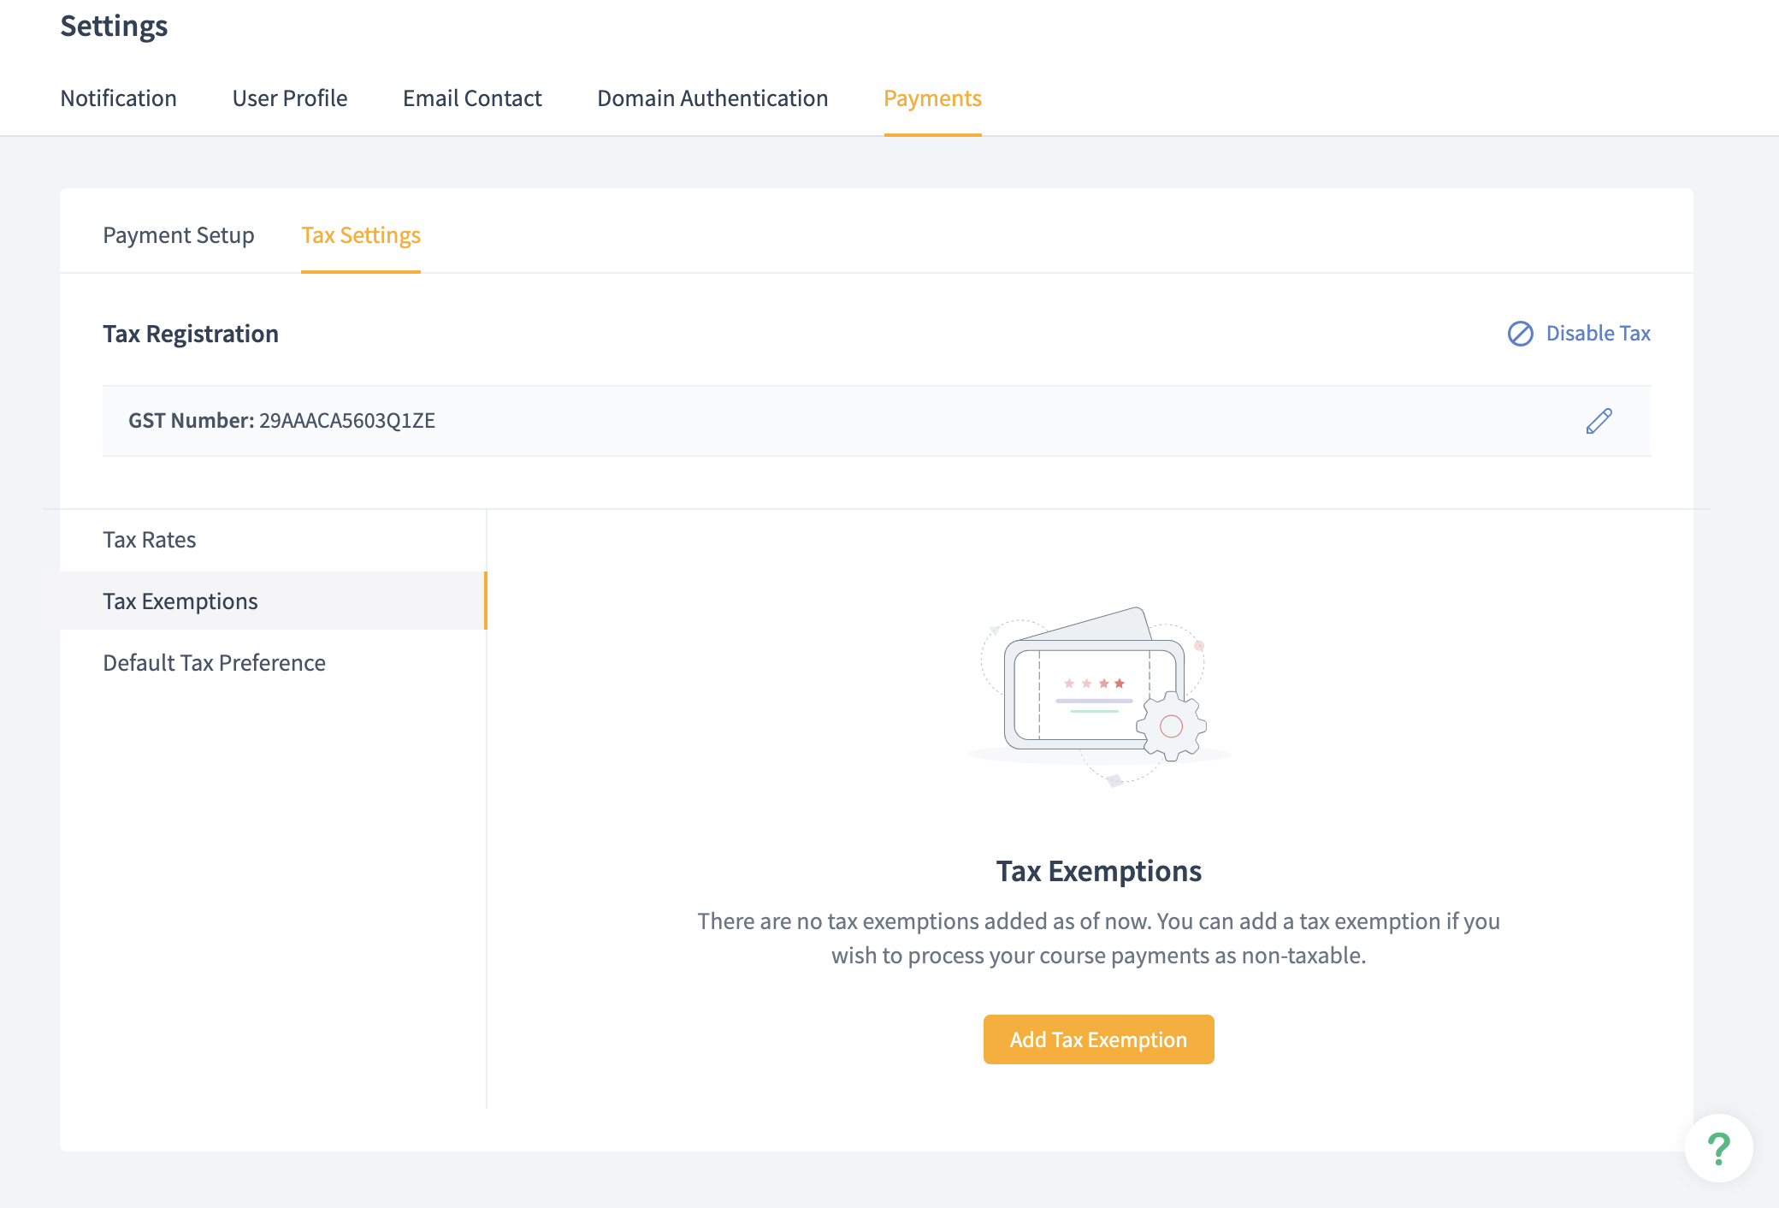Click the Tax Registration heading
This screenshot has height=1208, width=1779.
pos(191,334)
